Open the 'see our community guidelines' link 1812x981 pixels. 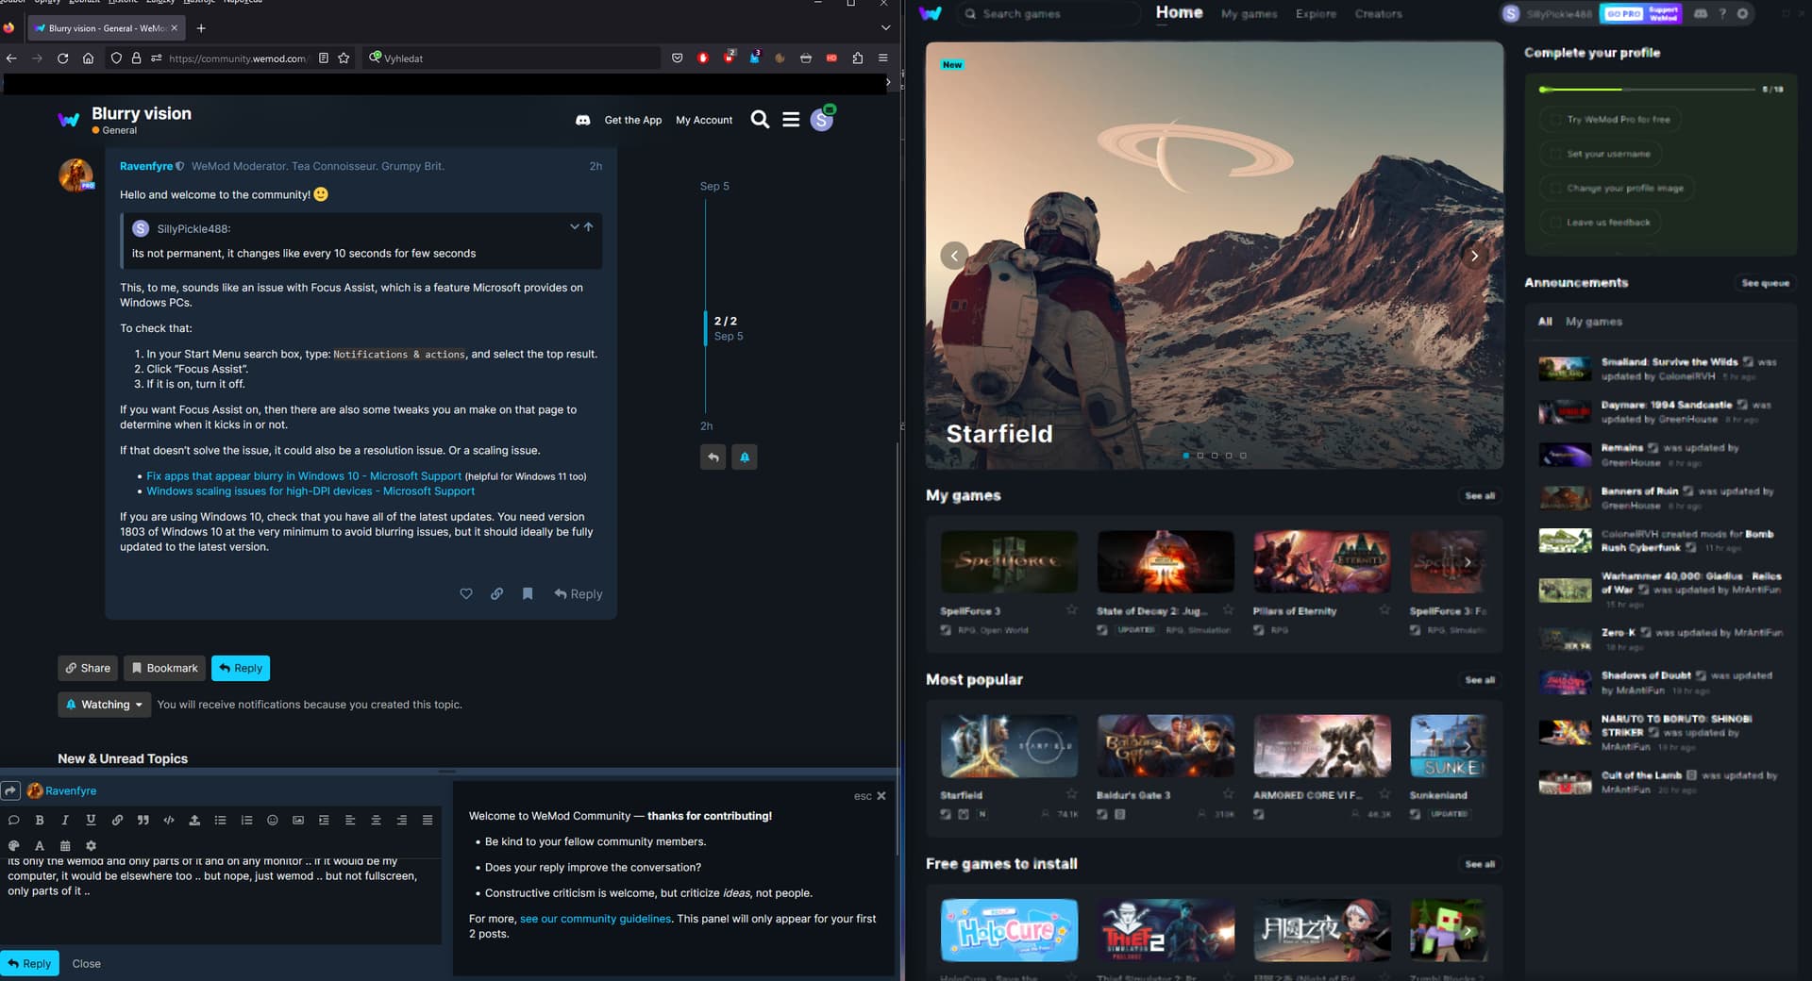[595, 919]
